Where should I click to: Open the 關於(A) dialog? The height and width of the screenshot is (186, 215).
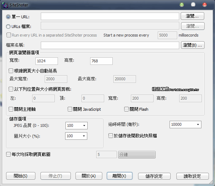(89, 176)
